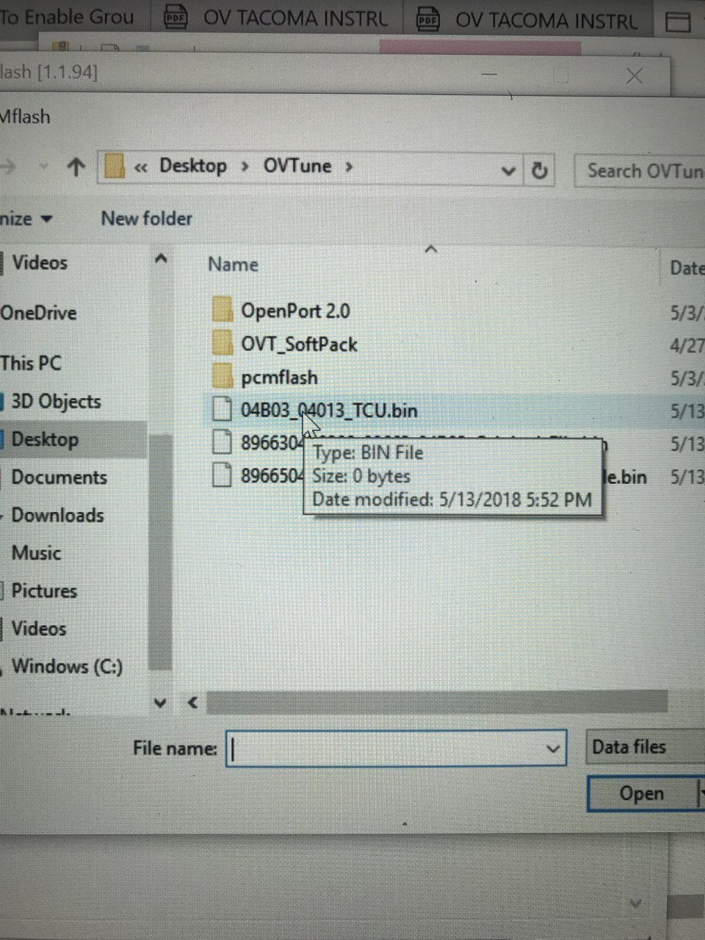Sort files by Date column
Image resolution: width=705 pixels, height=940 pixels.
(x=687, y=268)
